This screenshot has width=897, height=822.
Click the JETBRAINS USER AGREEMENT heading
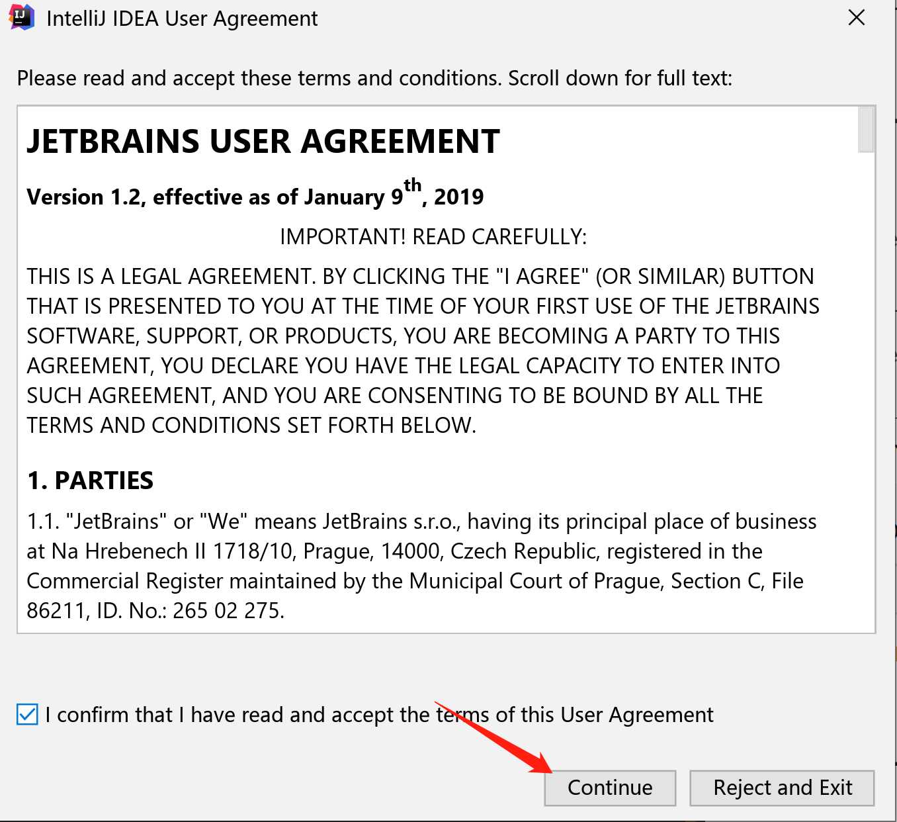263,142
